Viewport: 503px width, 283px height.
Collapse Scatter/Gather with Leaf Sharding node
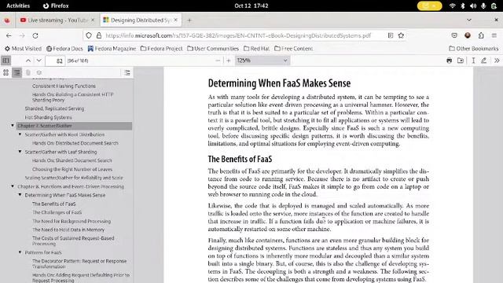pyautogui.click(x=20, y=152)
